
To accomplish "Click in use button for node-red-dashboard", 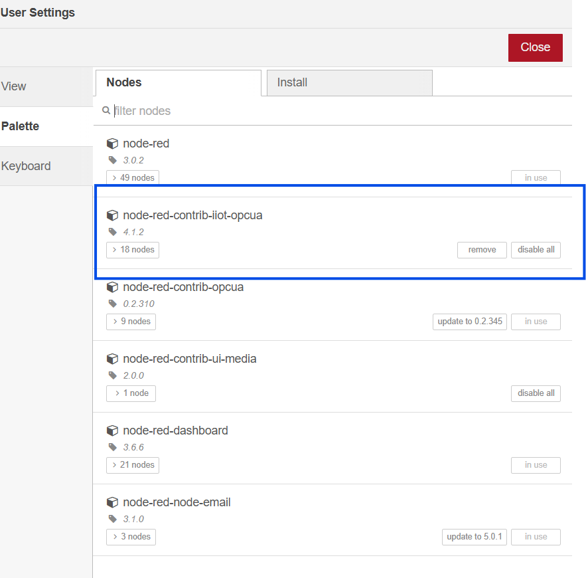I will click(x=536, y=465).
